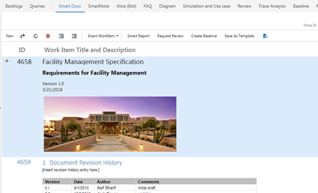This screenshot has height=193, width=318.
Task: Click the blue document export icon
Action: tap(265, 36)
